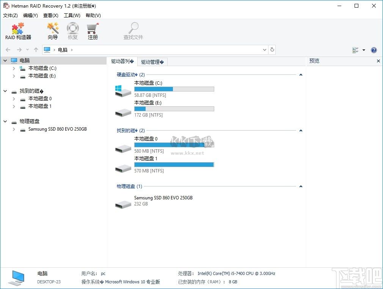This screenshot has height=289, width=383.
Task: Click the view mode icon near top right
Action: click(x=356, y=50)
